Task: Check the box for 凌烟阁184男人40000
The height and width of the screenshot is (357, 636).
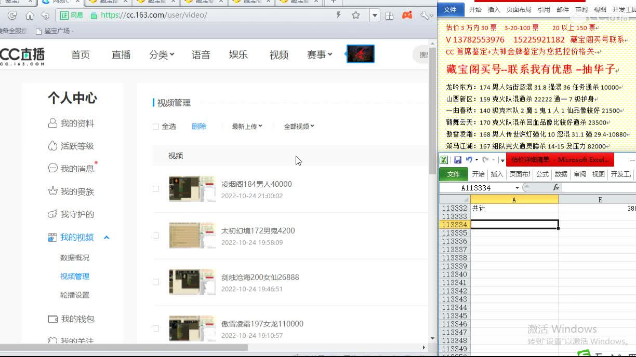Action: point(156,189)
